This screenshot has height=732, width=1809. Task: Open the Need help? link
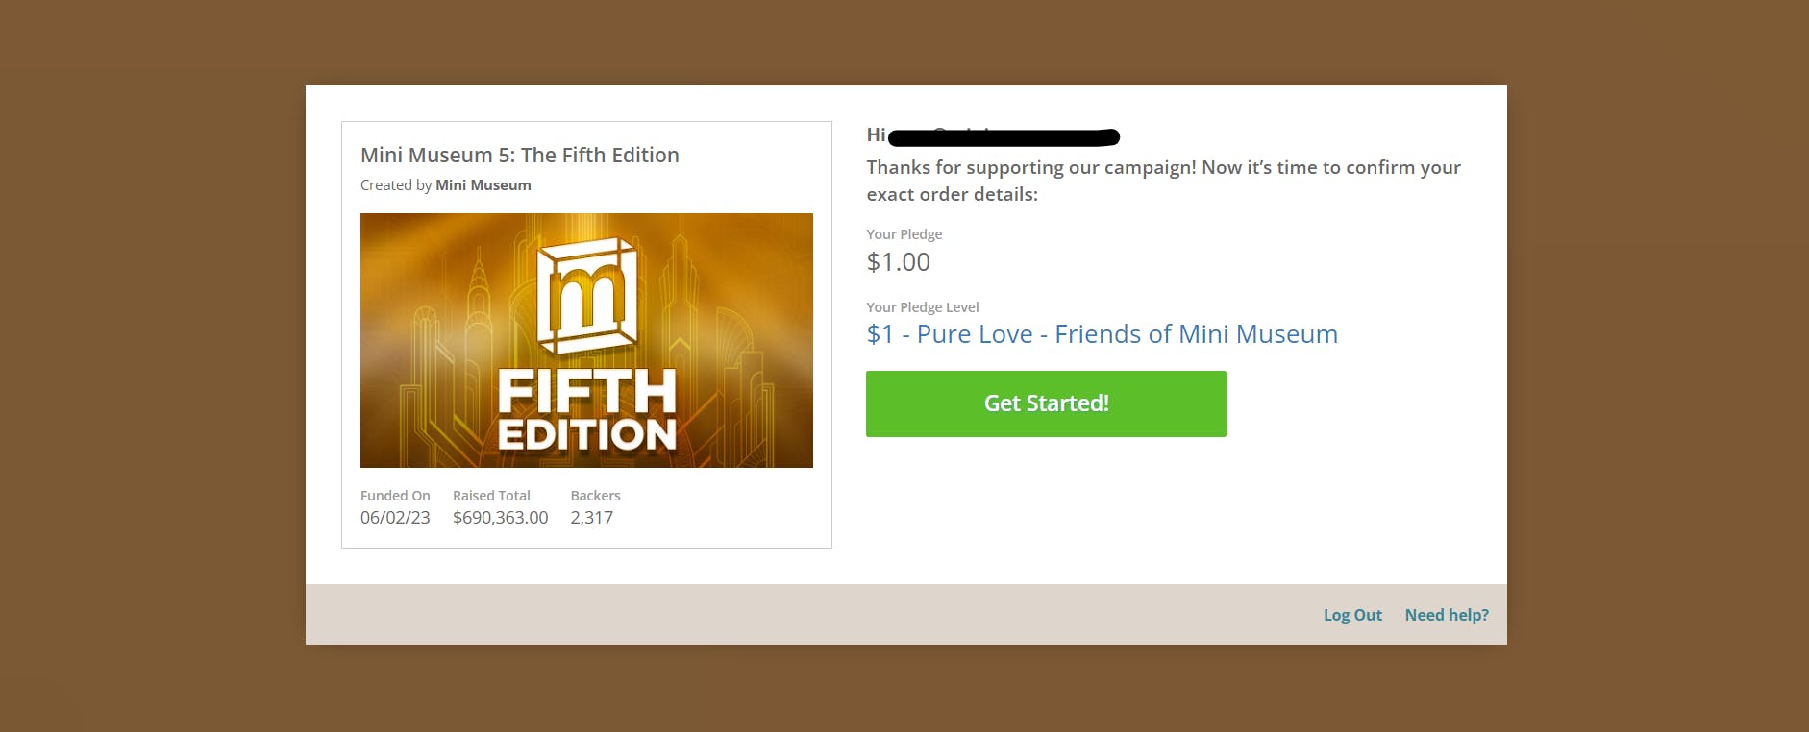pyautogui.click(x=1446, y=615)
